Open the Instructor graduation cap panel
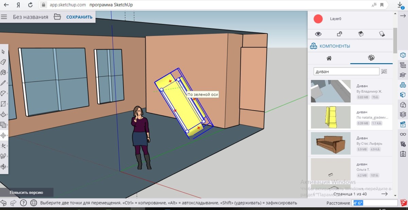 tap(403, 75)
